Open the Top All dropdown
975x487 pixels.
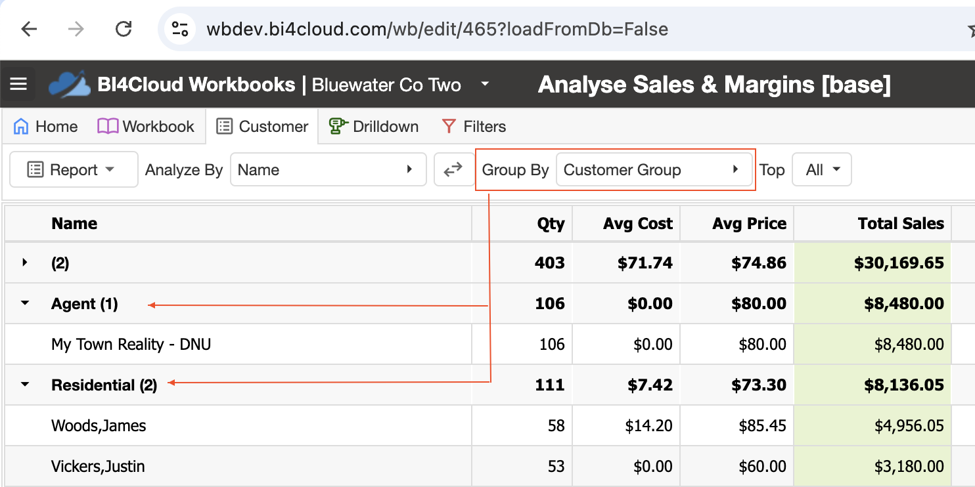822,170
